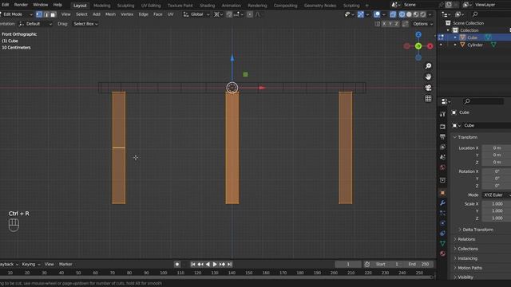
Task: Switch orthographic/perspective grid icon
Action: [428, 99]
